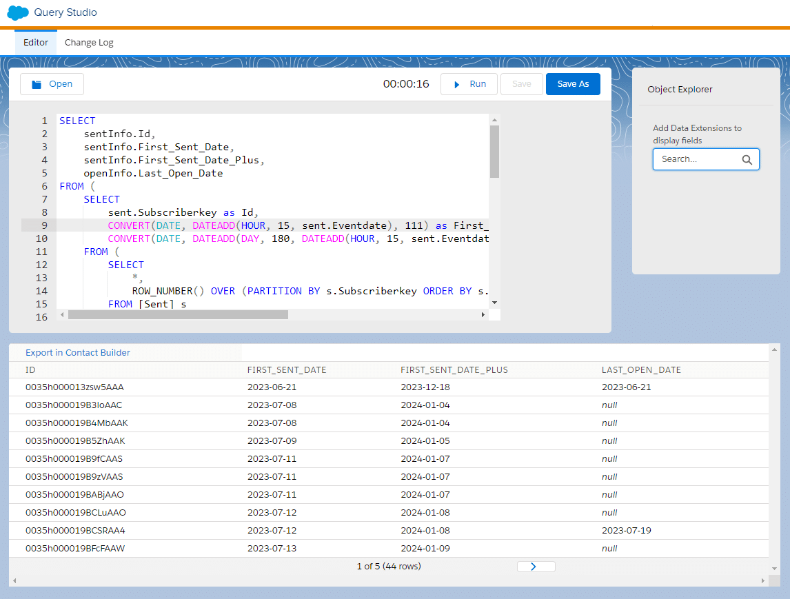Click editor vertical scrollbar up arrow
The image size is (790, 599).
(x=494, y=120)
